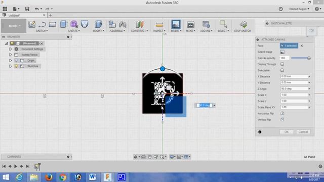Open the CONSTRUCT menu
324x182 pixels.
[x=140, y=31]
